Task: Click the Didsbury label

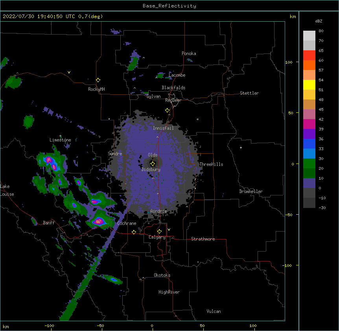Action: [151, 169]
